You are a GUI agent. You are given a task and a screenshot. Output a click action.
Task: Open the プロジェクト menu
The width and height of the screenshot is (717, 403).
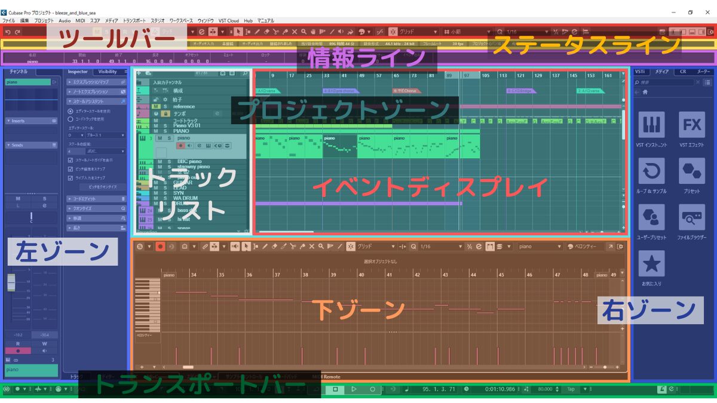pos(43,20)
